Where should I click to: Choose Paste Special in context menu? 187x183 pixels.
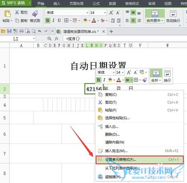(140, 118)
